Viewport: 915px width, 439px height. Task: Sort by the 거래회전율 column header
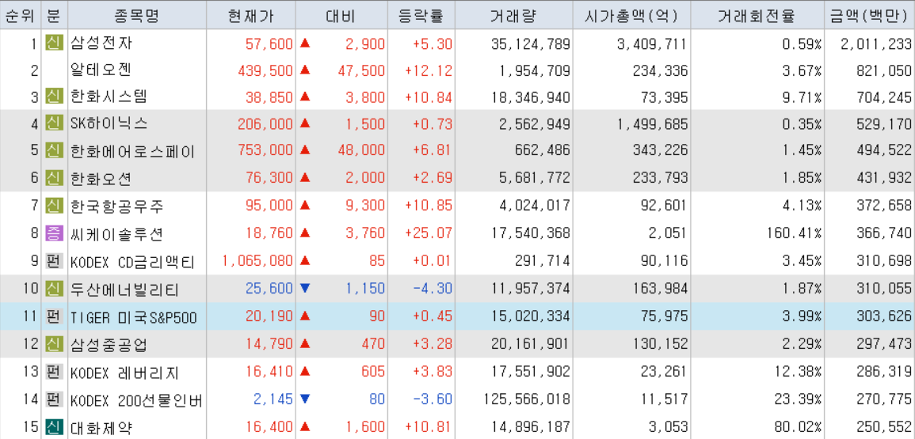(756, 16)
